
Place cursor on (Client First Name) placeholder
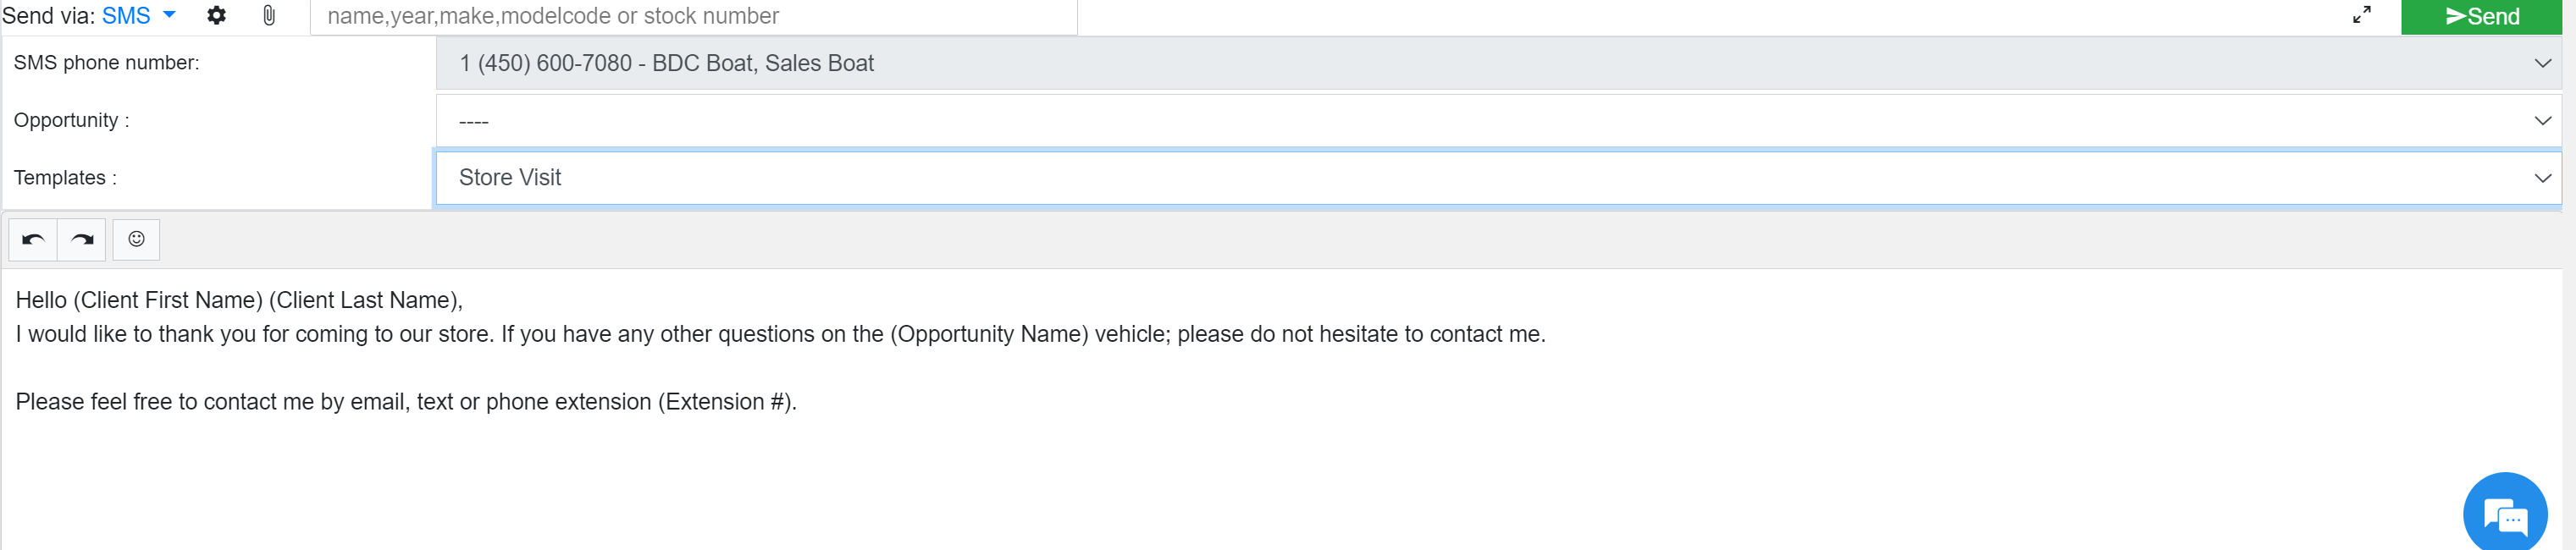pos(168,301)
